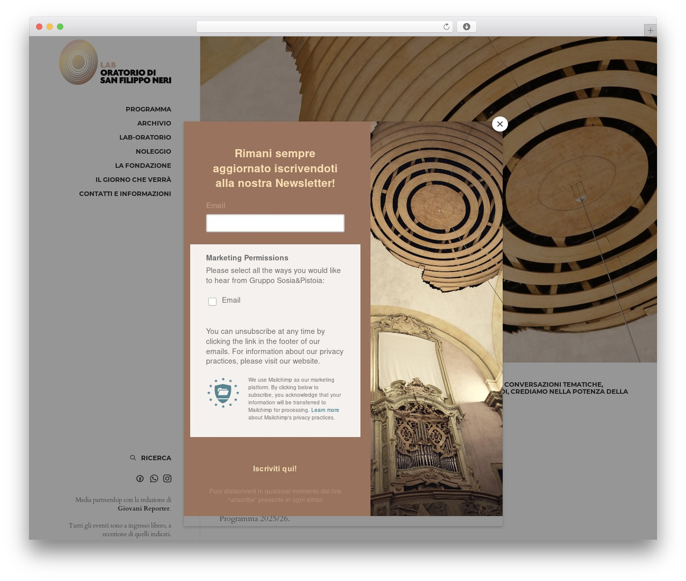Click the 'Marketing Permissions' heading

[247, 258]
